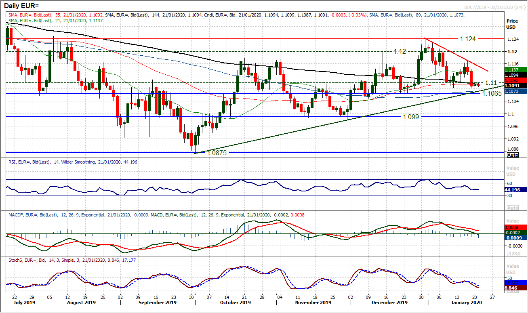Click the 44.196 RSI value badge
The width and height of the screenshot is (528, 313).
pos(514,189)
